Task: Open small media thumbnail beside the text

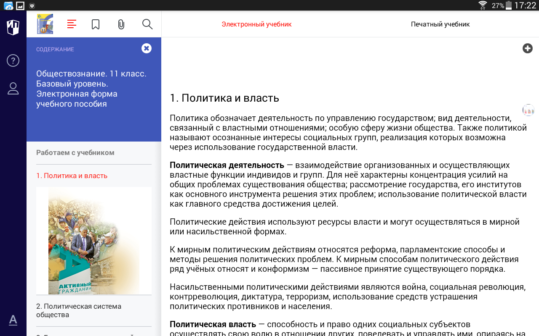Action: click(x=528, y=110)
